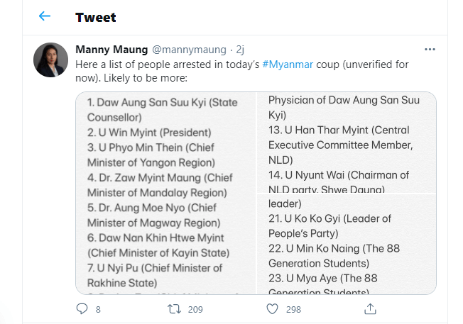Open the three-dot more options menu
Screen dimensions: 463x324
click(x=430, y=50)
